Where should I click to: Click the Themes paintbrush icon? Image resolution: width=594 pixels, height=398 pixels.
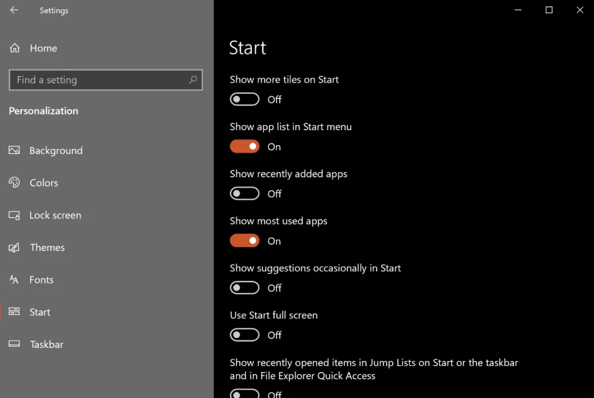pos(14,247)
